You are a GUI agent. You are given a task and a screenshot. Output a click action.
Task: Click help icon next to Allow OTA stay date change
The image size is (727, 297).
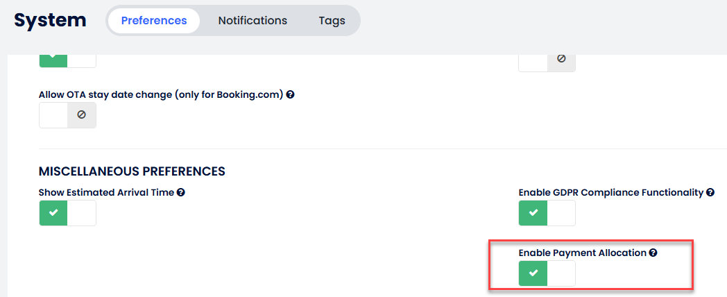[x=291, y=94]
